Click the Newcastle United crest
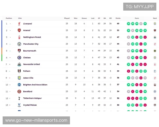 (x=19, y=64)
